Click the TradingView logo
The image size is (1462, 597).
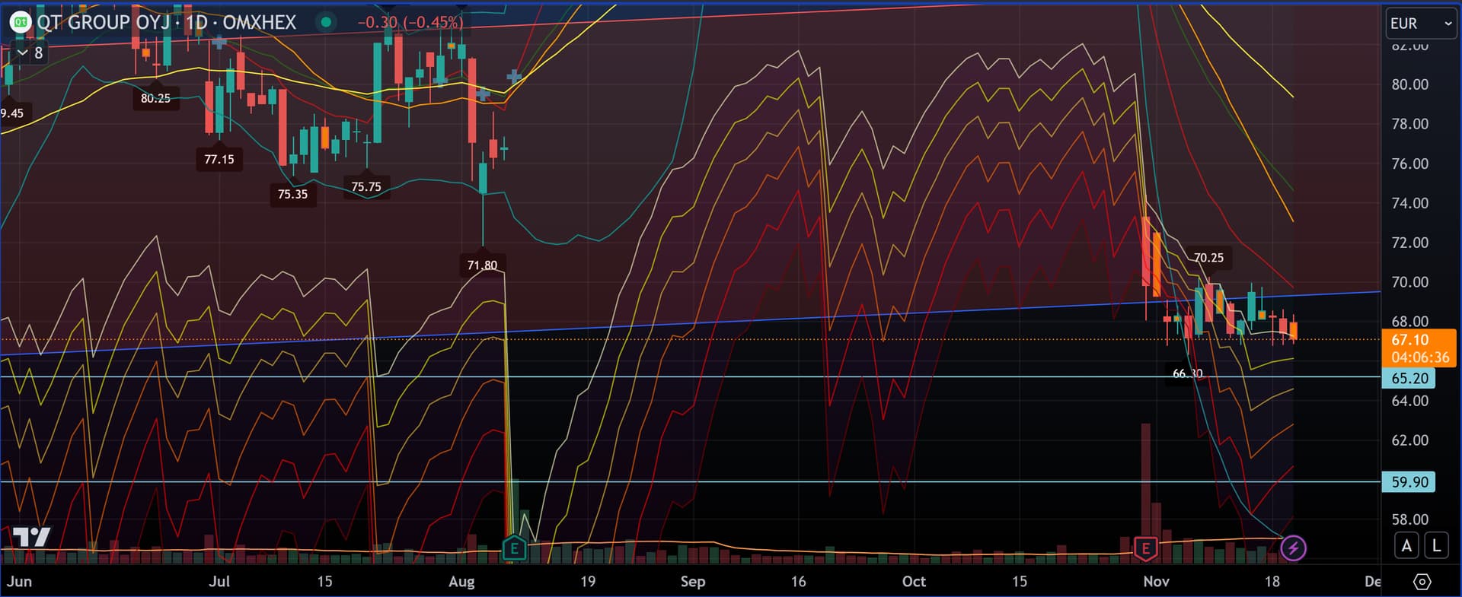[x=32, y=537]
